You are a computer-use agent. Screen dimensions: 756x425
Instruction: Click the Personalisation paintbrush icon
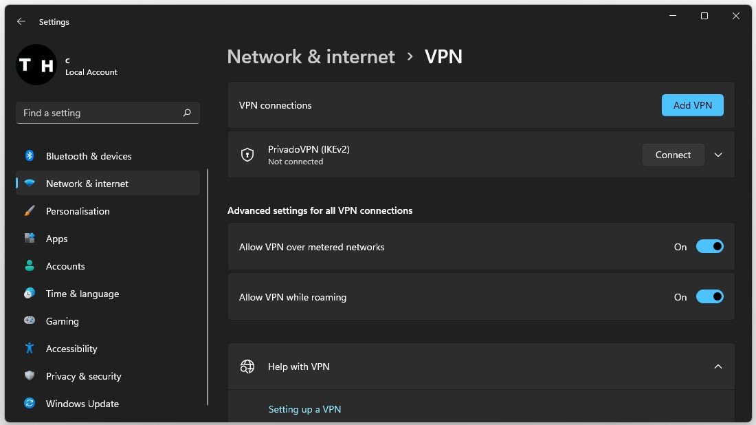click(x=30, y=211)
